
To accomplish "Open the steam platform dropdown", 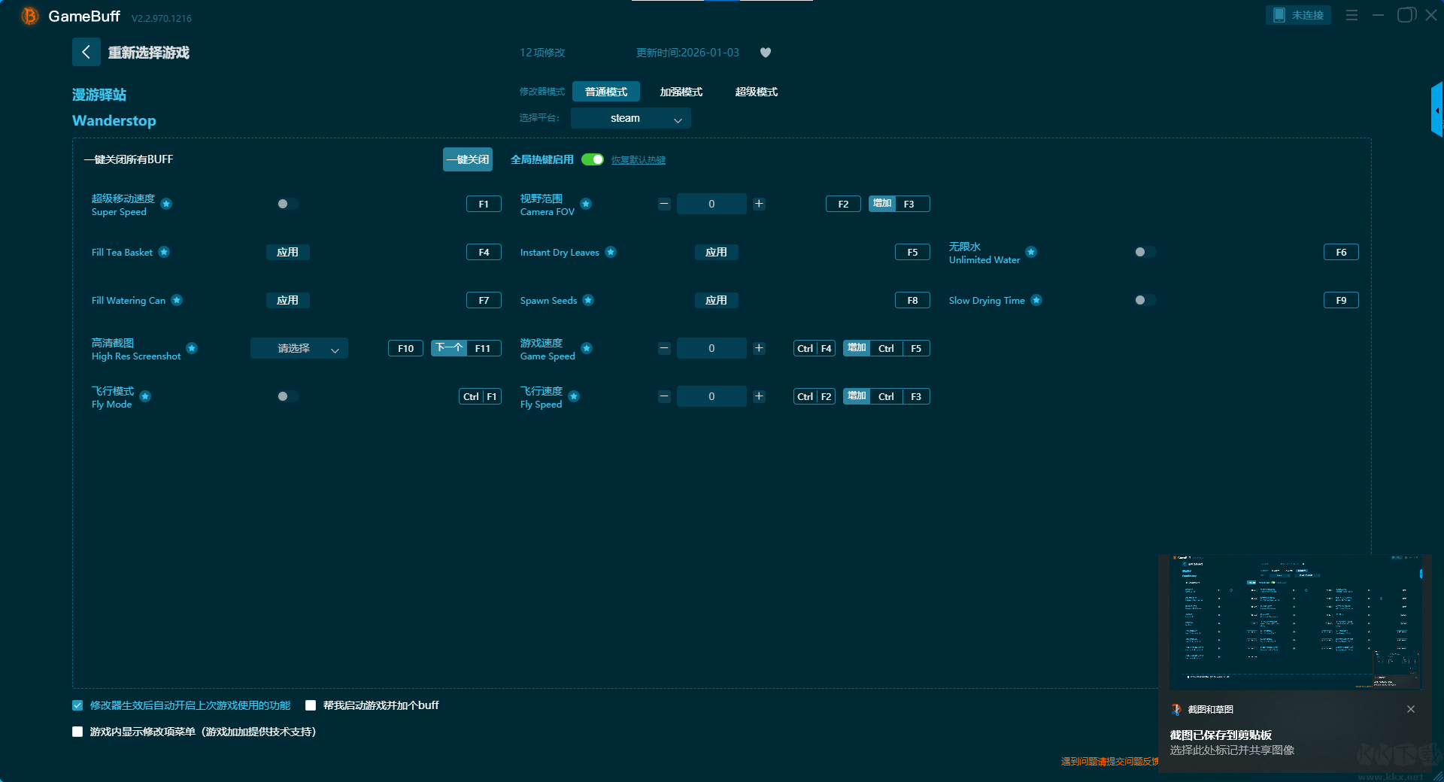I will click(x=630, y=119).
